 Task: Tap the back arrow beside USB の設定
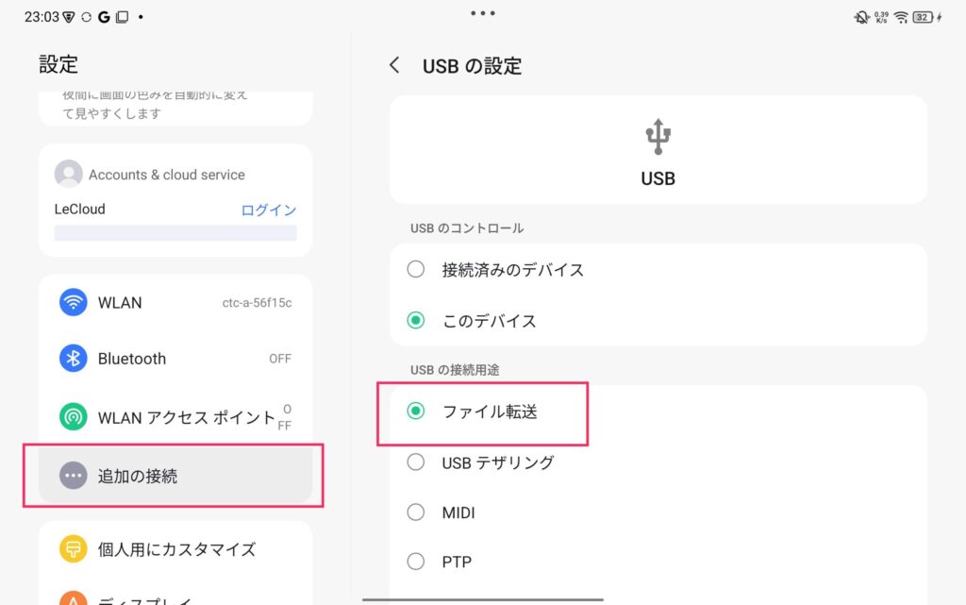[x=394, y=65]
